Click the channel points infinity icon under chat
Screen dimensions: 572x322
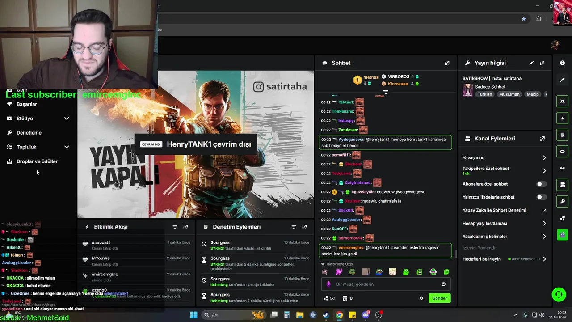click(329, 298)
